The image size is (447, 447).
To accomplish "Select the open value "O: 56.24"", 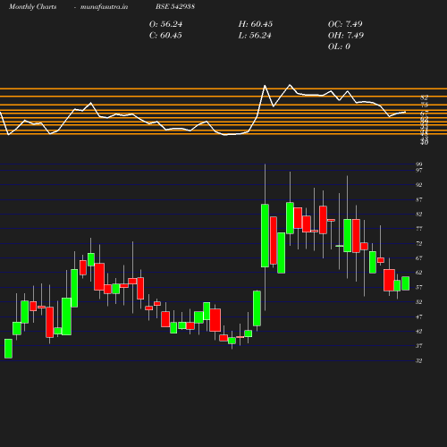I will click(x=165, y=24).
